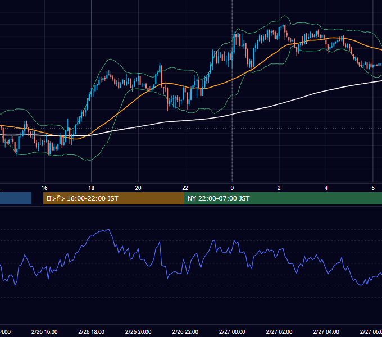This screenshot has width=382, height=337.
Task: Click hour label 6 on the upper axis
Action: (x=373, y=188)
